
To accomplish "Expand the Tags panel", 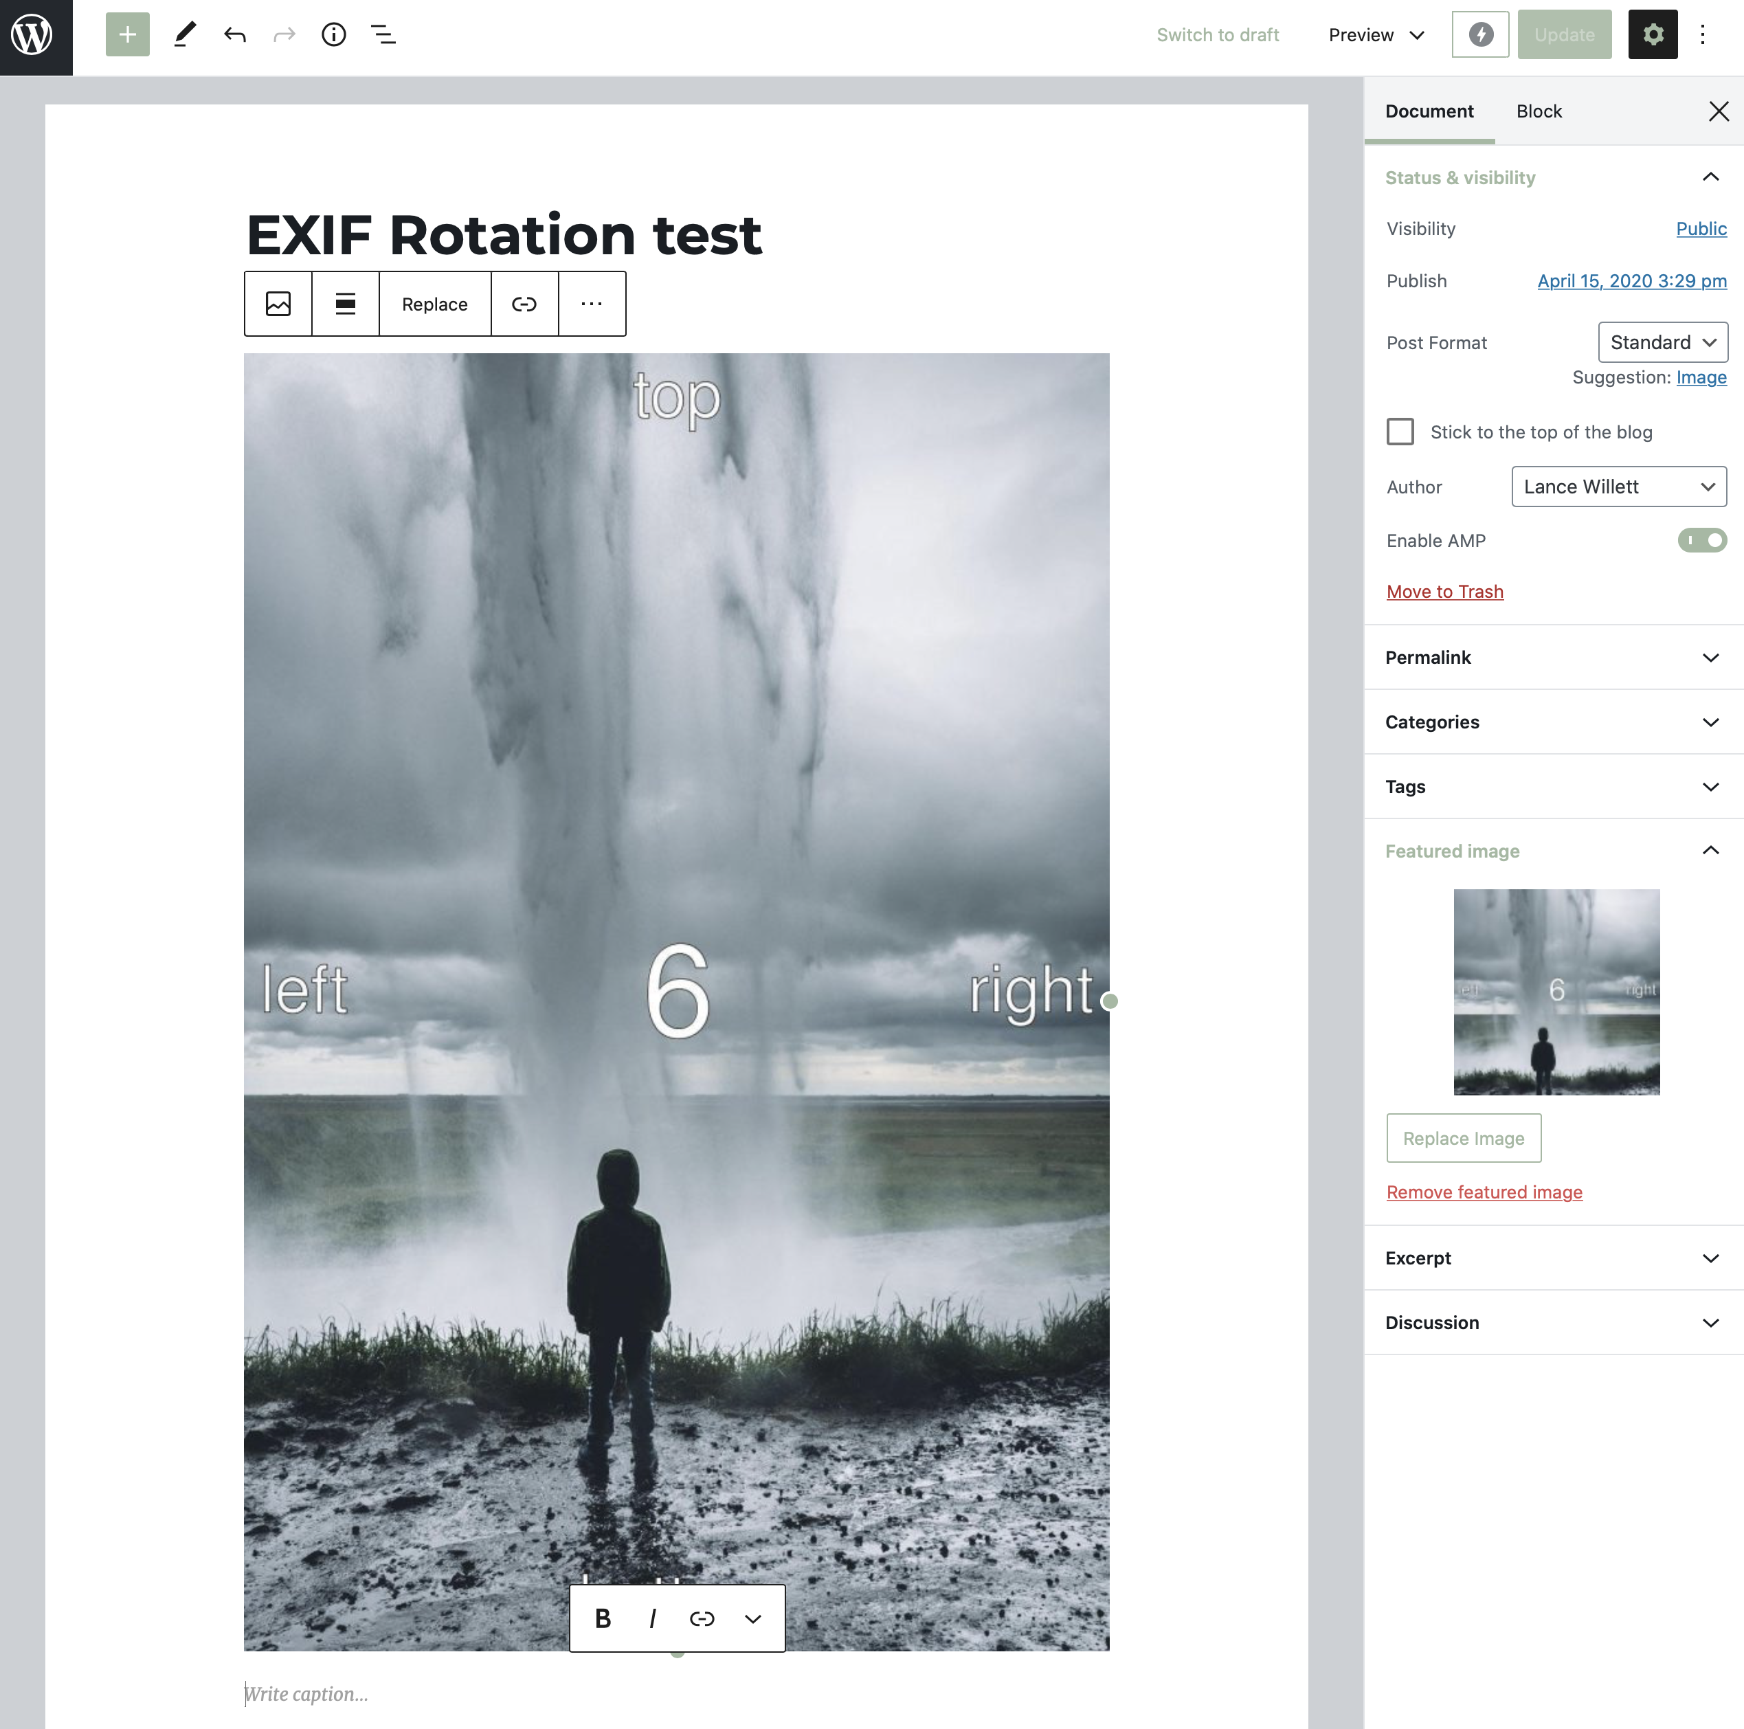I will click(x=1554, y=786).
